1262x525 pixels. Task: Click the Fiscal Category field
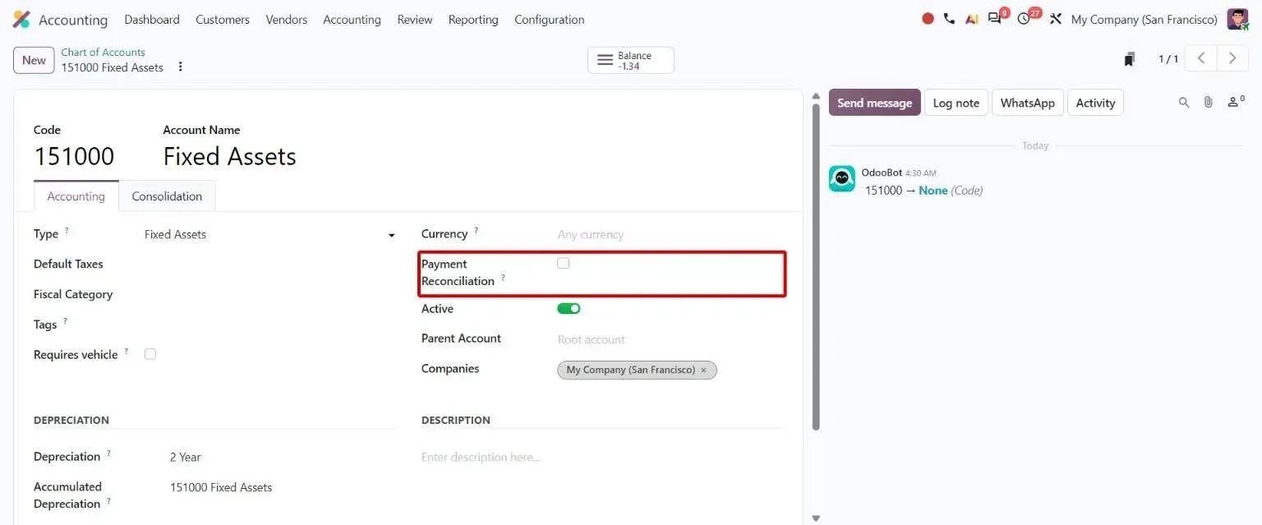point(269,294)
